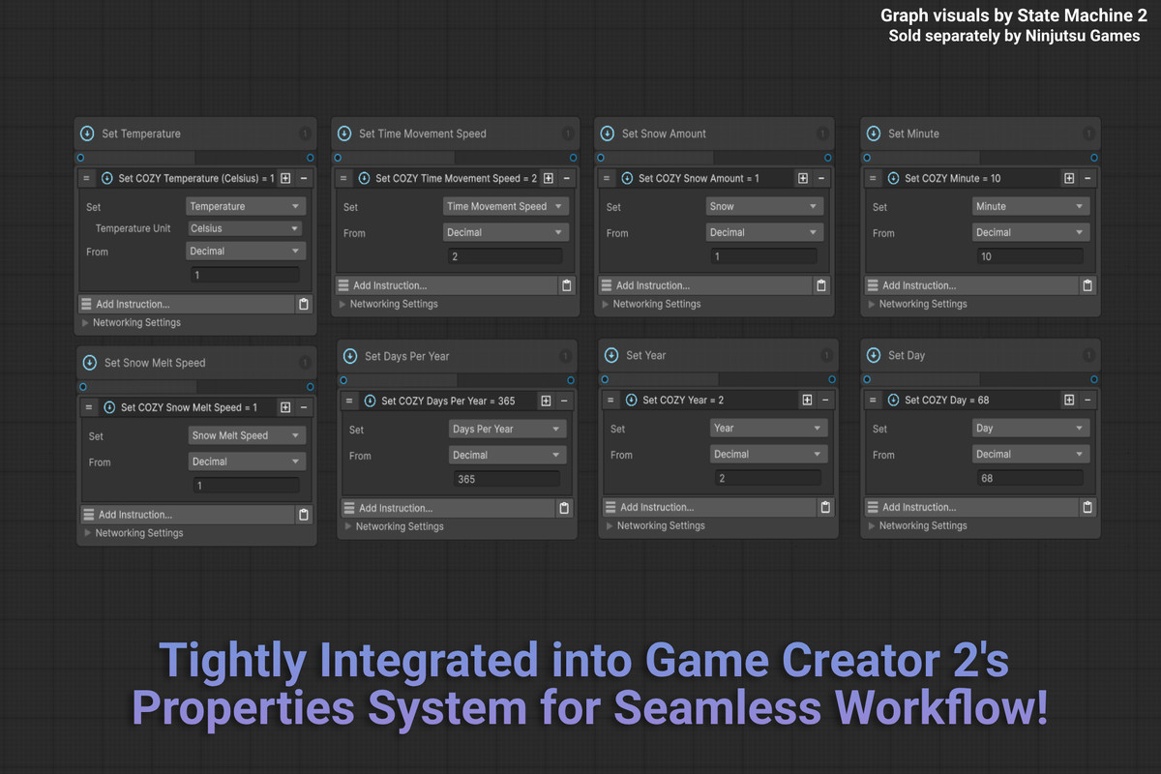The width and height of the screenshot is (1161, 774).
Task: Click Add Instruction in Set Days Per Year node
Action: click(x=449, y=508)
